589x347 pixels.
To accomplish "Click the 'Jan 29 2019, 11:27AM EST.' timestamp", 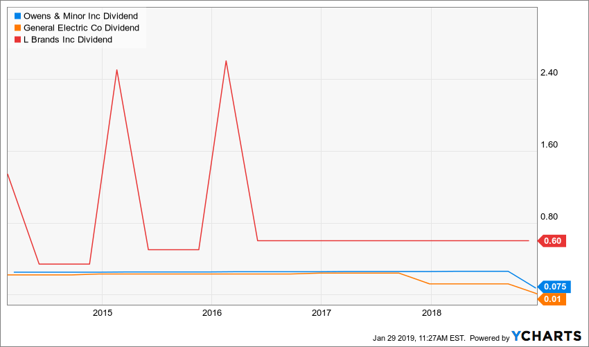I will (x=419, y=338).
